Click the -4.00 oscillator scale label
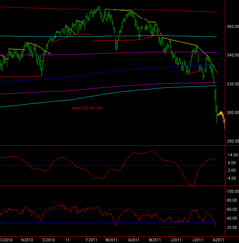Viewport: 239px width, 243px height. pyautogui.click(x=232, y=178)
